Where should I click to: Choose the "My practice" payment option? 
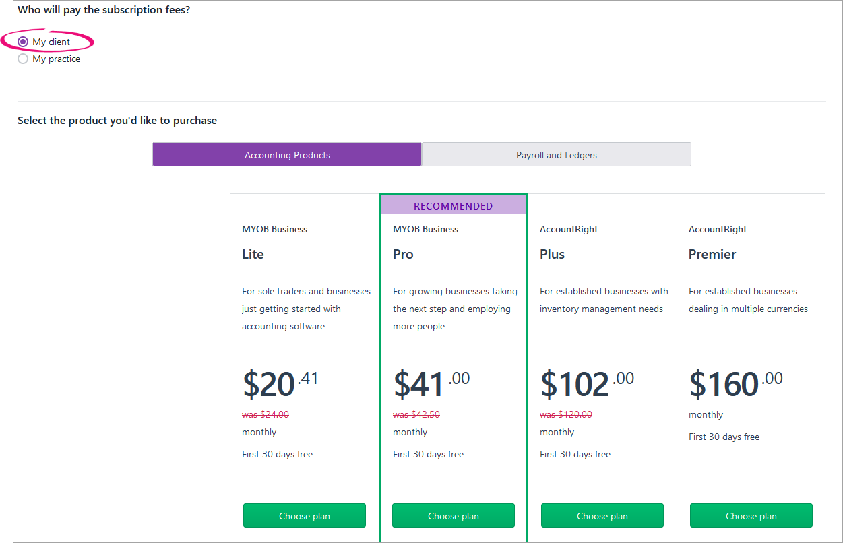click(x=24, y=59)
